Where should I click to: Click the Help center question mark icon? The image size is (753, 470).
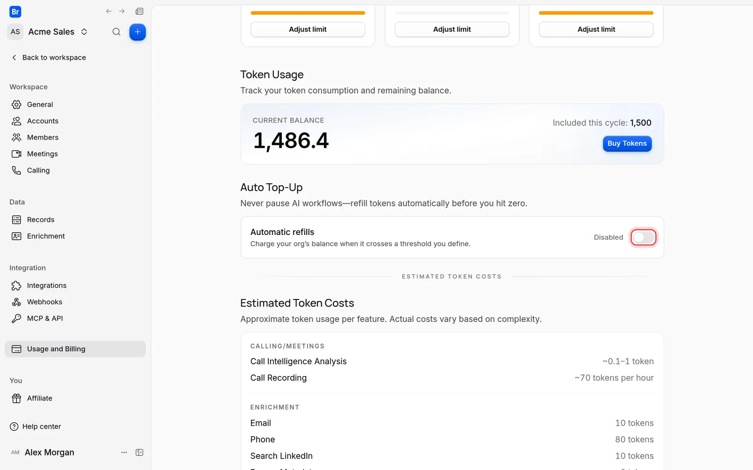[14, 426]
